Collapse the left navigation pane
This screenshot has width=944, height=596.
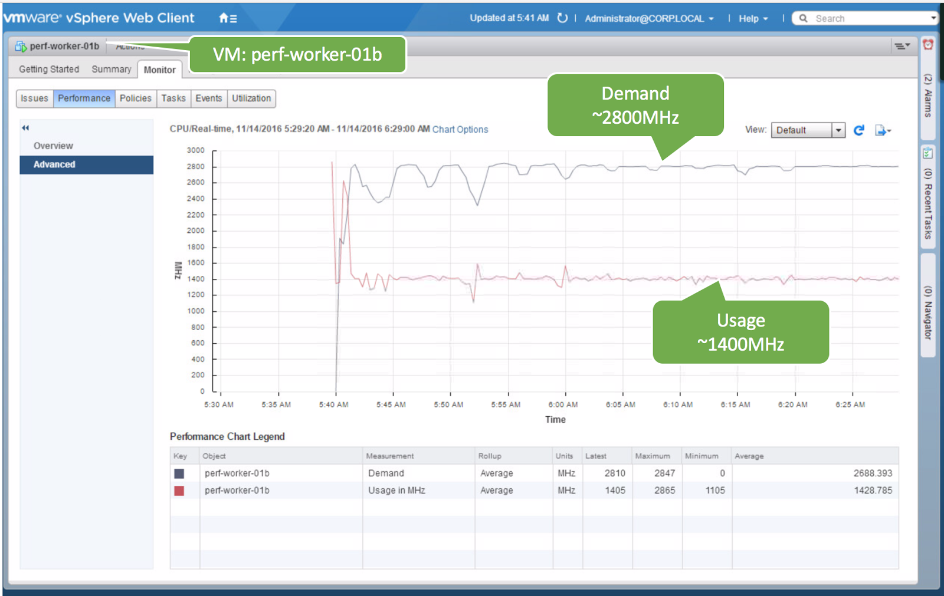(x=25, y=127)
